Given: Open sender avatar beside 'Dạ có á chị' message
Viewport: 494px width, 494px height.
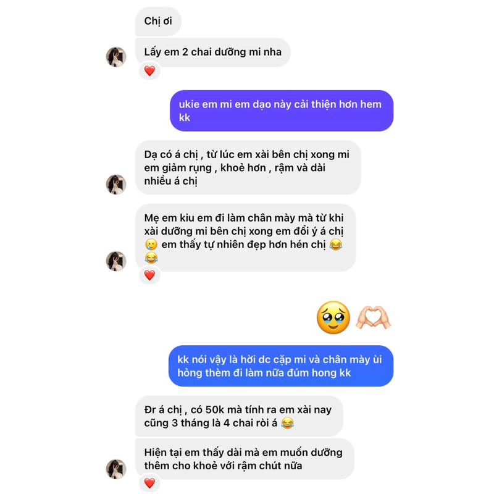Looking at the screenshot, I should 116,184.
